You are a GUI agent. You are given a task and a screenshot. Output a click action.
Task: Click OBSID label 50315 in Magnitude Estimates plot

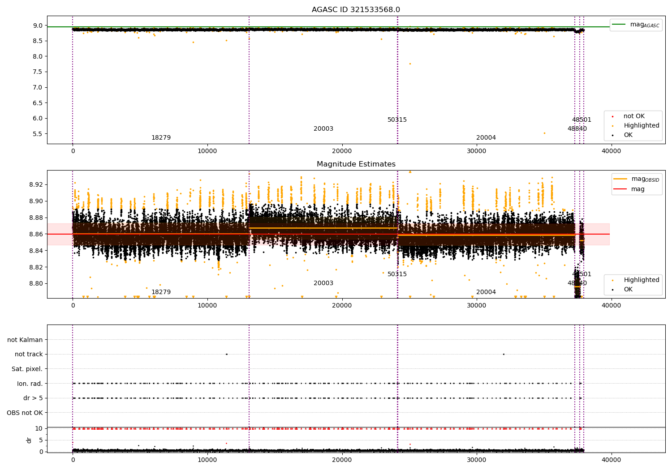pyautogui.click(x=397, y=274)
